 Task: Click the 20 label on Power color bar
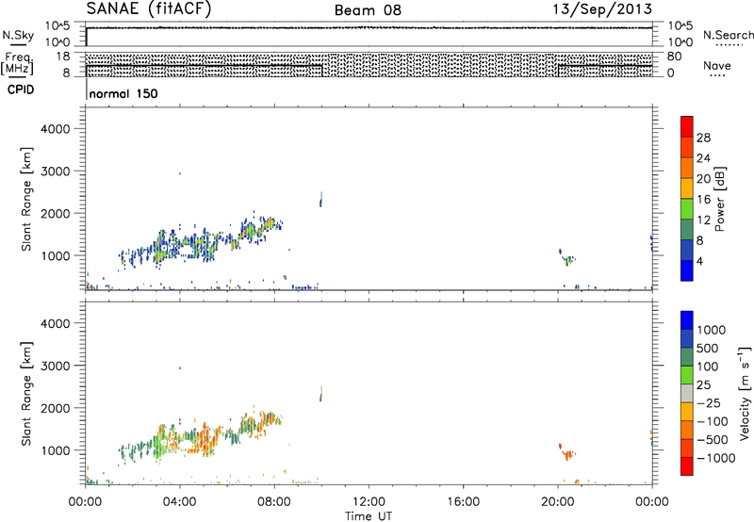pyautogui.click(x=703, y=179)
